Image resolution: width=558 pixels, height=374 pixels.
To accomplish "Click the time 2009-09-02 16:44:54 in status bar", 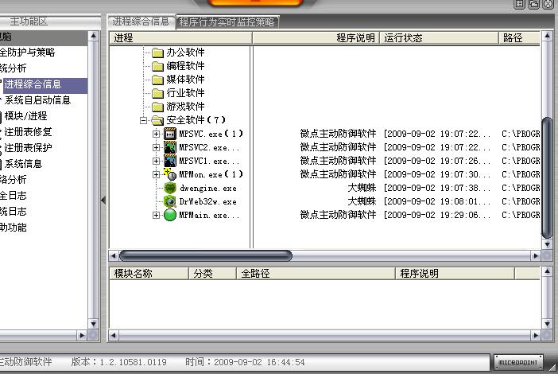I will (259, 362).
